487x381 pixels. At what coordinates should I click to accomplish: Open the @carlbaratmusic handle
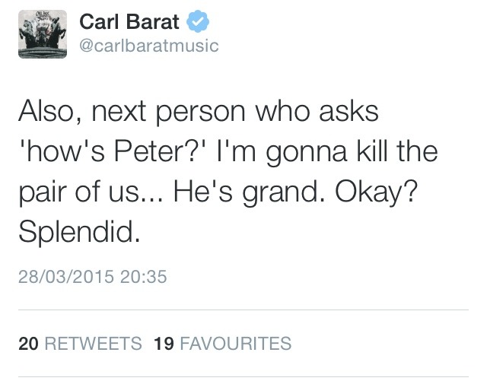pyautogui.click(x=148, y=46)
